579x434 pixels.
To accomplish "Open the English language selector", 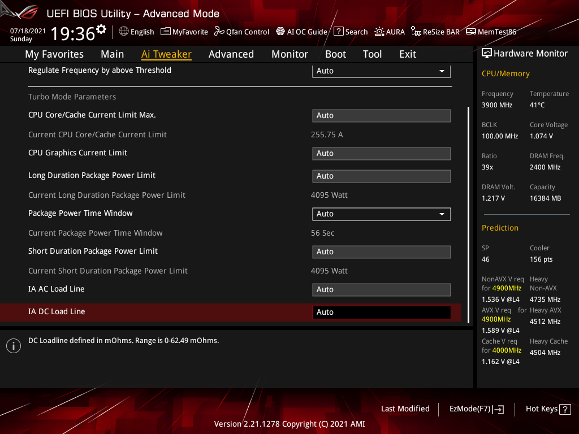I will pyautogui.click(x=136, y=32).
